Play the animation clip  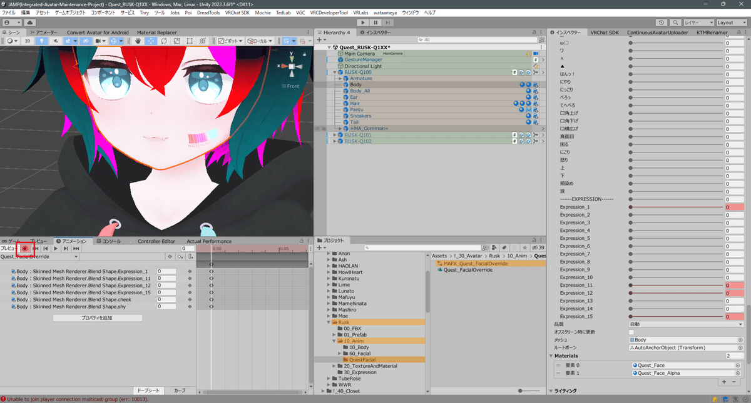(x=56, y=249)
